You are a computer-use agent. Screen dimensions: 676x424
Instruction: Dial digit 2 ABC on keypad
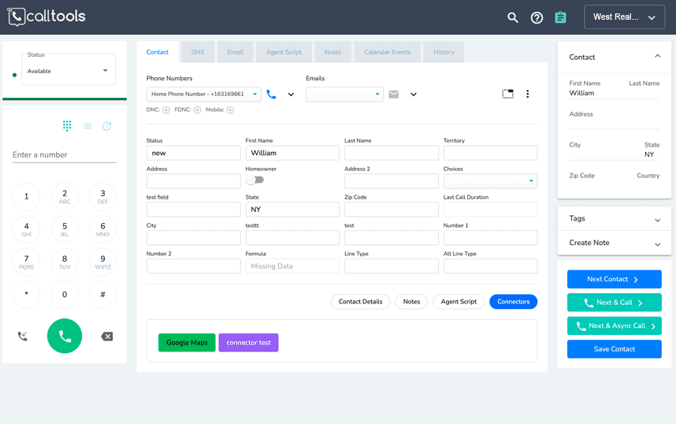pyautogui.click(x=65, y=197)
